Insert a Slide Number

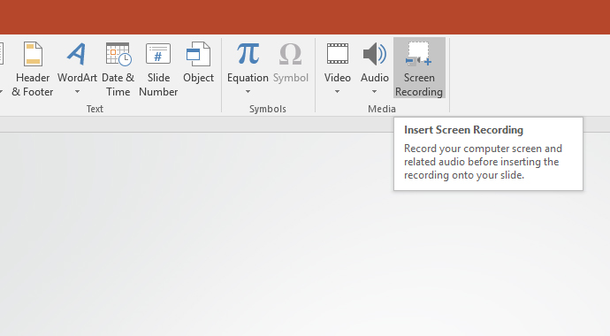(158, 69)
